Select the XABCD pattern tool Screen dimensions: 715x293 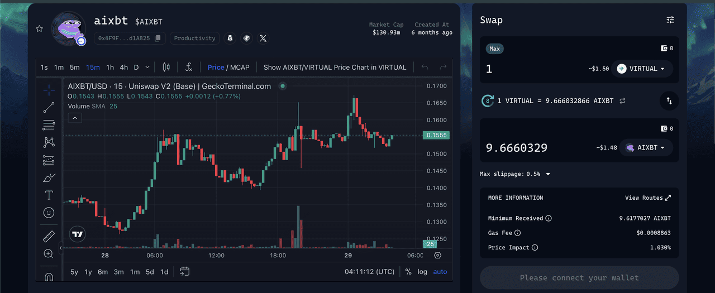(x=49, y=143)
